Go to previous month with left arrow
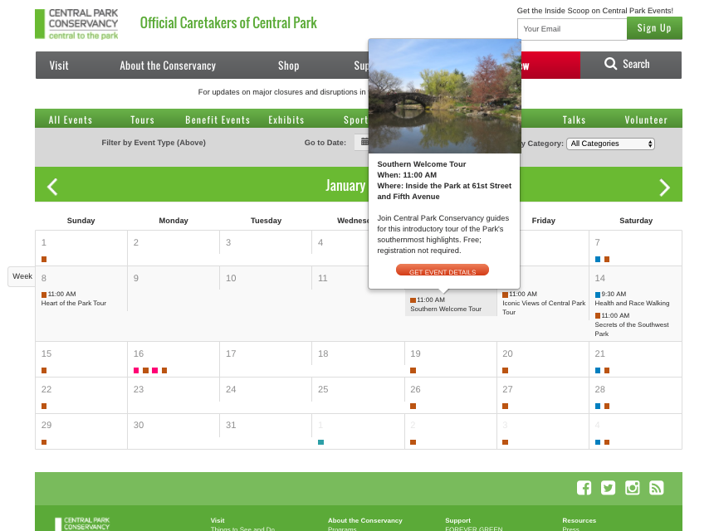Image resolution: width=714 pixels, height=531 pixels. pyautogui.click(x=52, y=186)
